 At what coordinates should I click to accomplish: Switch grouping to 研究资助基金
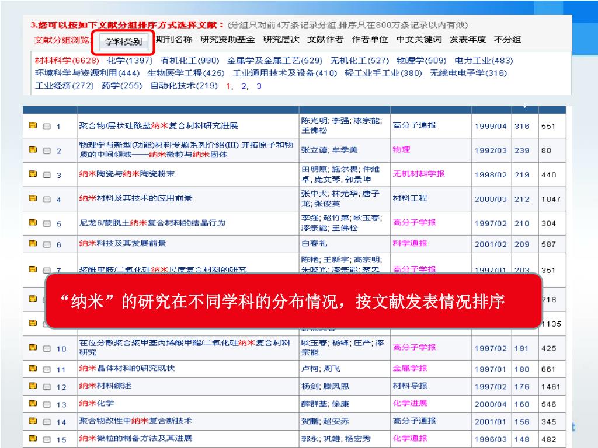228,39
